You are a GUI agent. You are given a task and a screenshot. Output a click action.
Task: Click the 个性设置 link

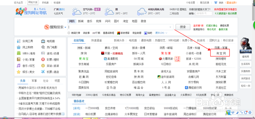190,3
